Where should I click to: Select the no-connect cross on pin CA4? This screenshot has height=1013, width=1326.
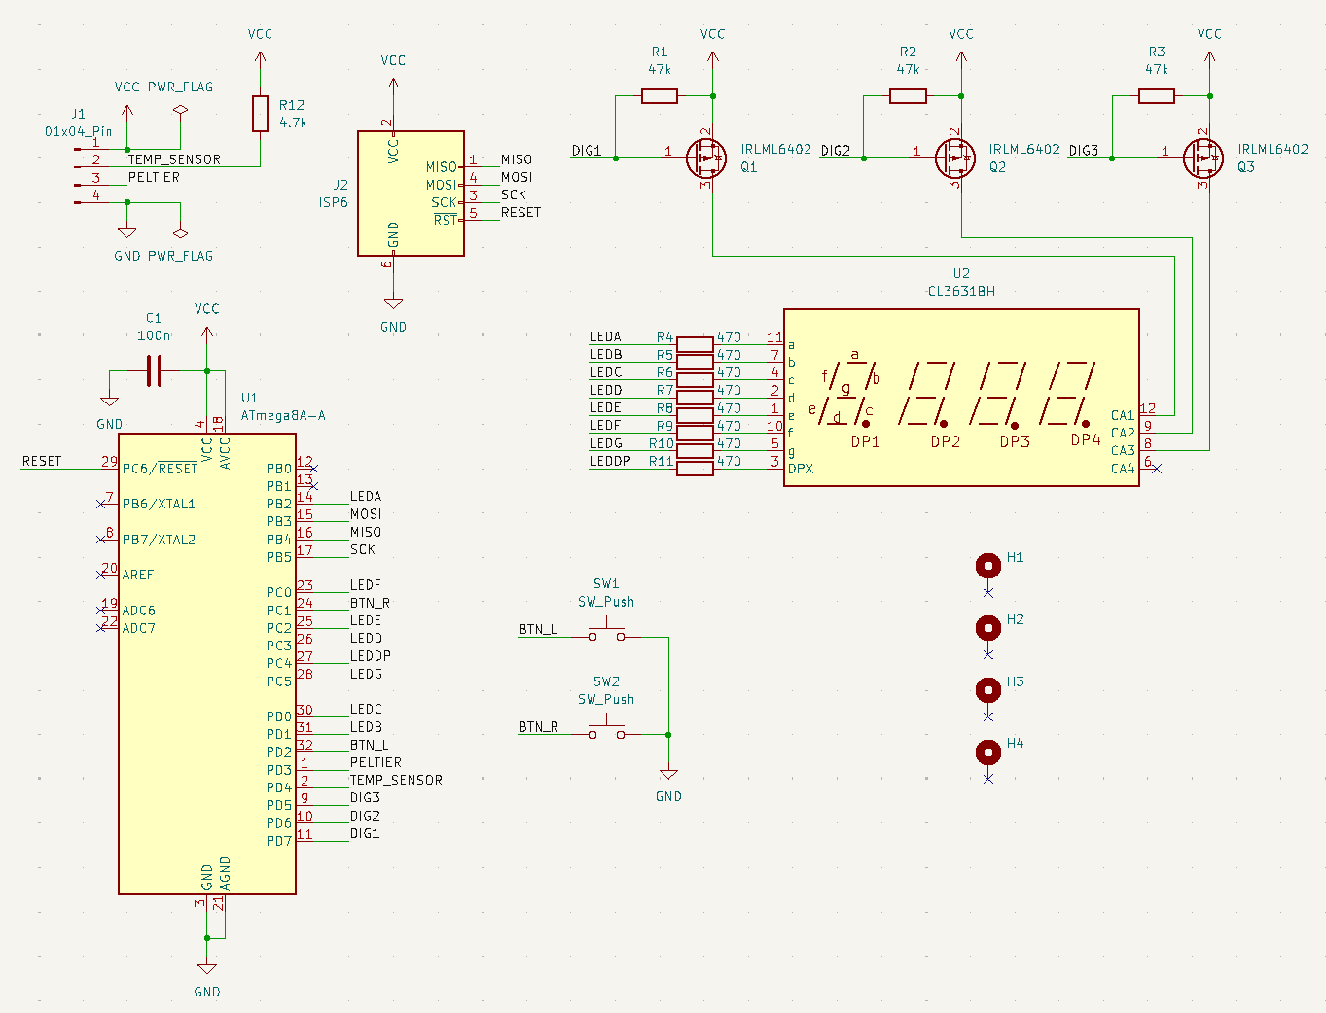(x=1157, y=469)
